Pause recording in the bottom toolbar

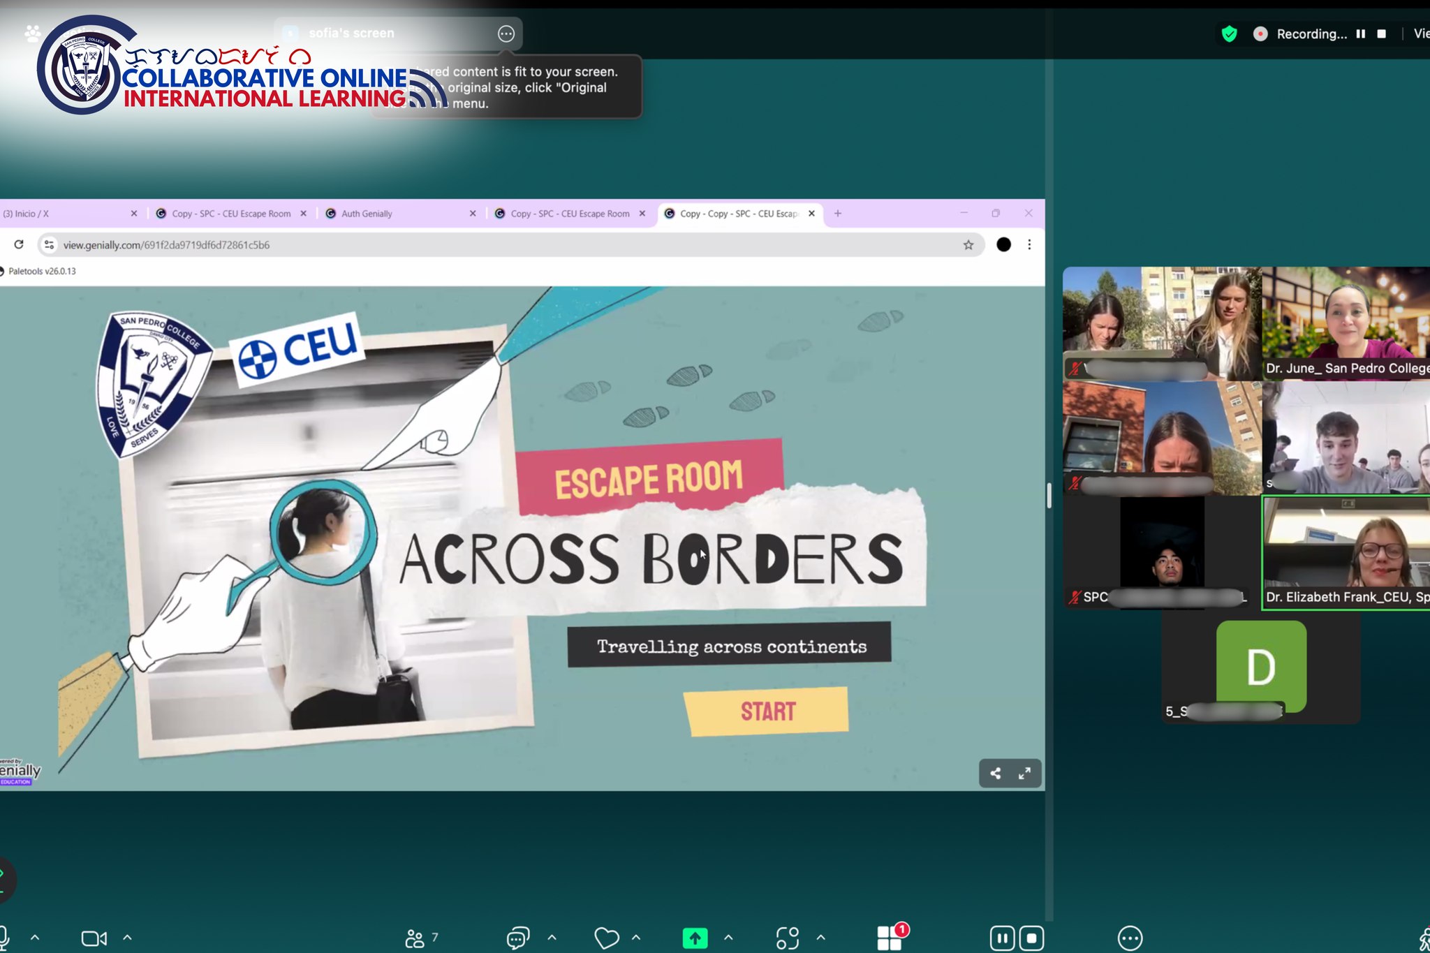(x=1002, y=938)
